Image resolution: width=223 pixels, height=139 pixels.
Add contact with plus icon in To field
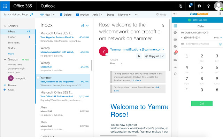pyautogui.click(x=220, y=44)
